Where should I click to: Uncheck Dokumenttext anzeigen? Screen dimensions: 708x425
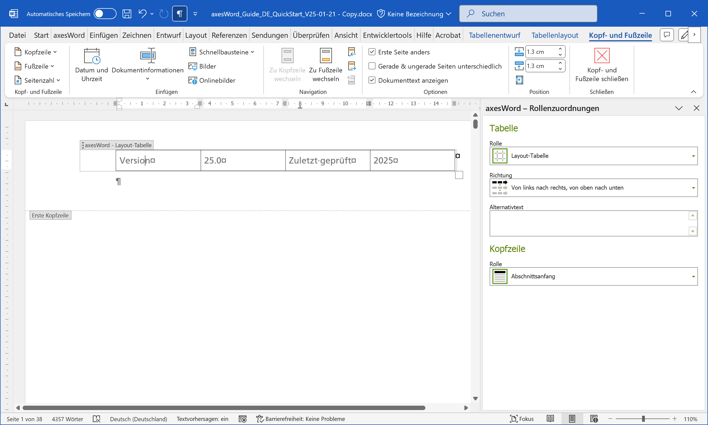(372, 80)
